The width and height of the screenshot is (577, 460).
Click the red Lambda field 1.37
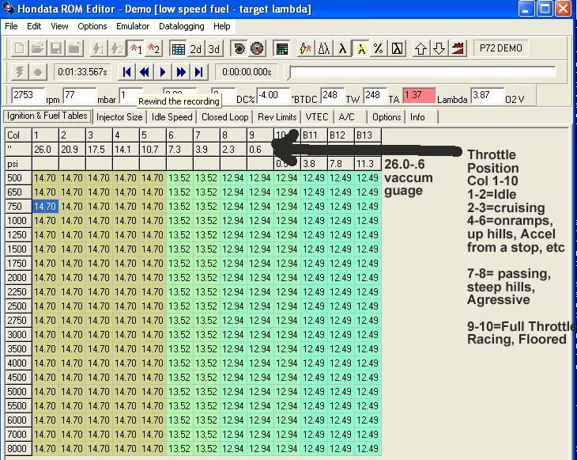pos(419,96)
